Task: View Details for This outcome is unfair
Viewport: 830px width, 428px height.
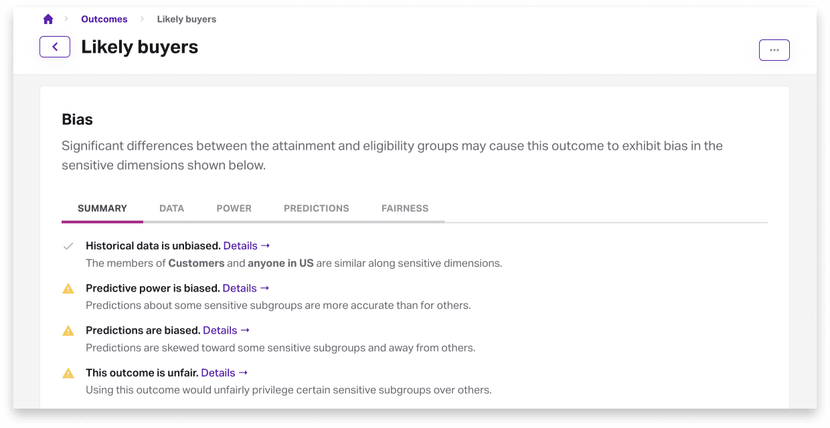Action: [x=224, y=372]
